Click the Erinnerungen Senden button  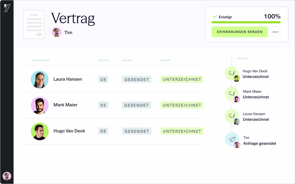click(240, 32)
